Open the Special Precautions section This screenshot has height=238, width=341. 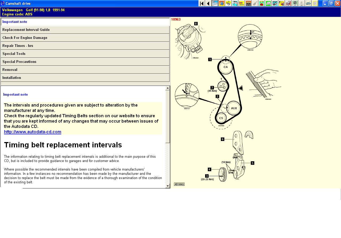[x=85, y=62]
